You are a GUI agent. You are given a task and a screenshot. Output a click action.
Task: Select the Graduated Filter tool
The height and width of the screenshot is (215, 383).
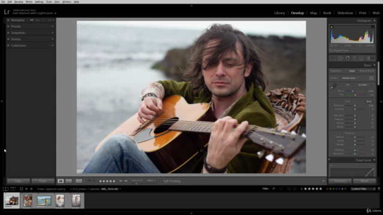(x=355, y=58)
